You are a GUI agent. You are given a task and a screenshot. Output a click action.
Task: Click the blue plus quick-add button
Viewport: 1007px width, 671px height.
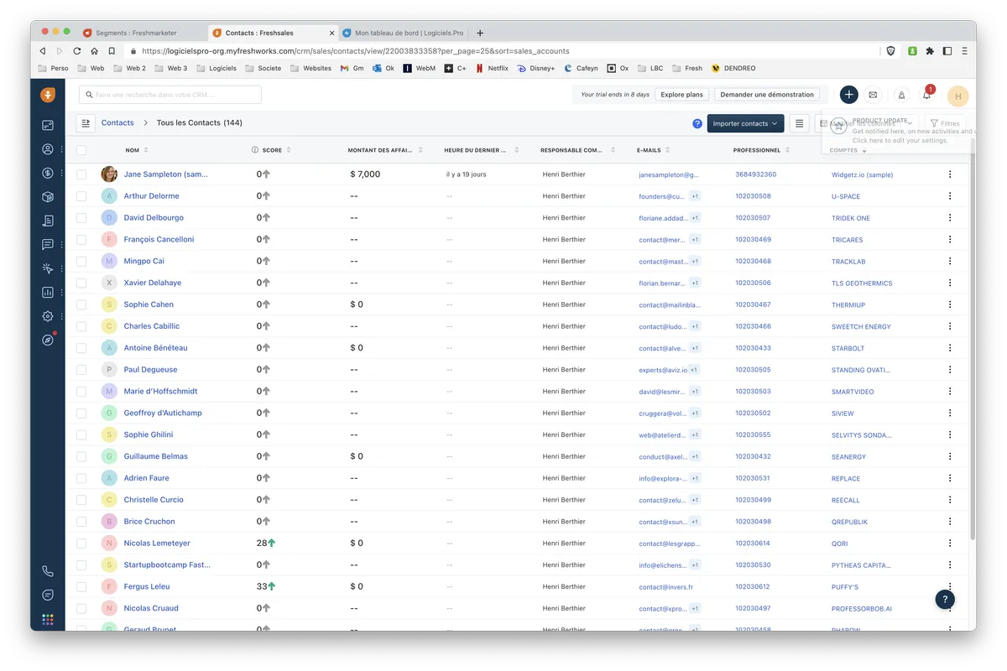point(848,95)
